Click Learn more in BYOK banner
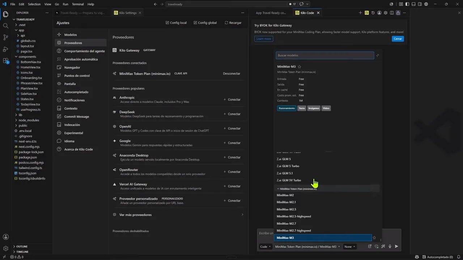Image resolution: width=463 pixels, height=260 pixels. click(264, 39)
